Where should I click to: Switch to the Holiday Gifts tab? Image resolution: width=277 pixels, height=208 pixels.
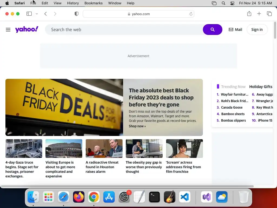click(x=261, y=87)
